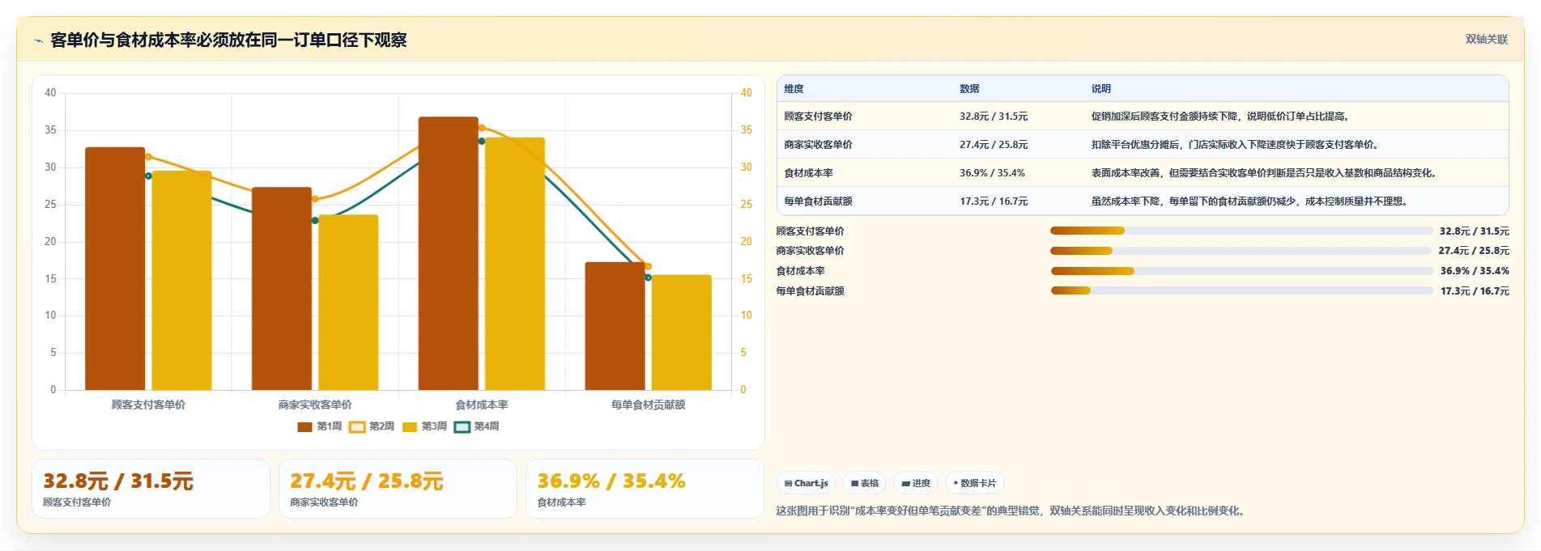Toggle the 第4周 legend item
Viewport: 1541px width, 551px height.
(x=476, y=426)
